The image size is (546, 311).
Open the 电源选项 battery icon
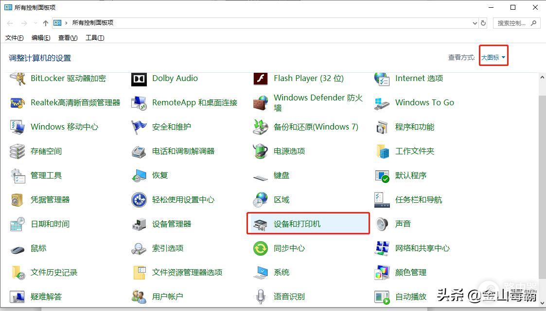point(261,151)
